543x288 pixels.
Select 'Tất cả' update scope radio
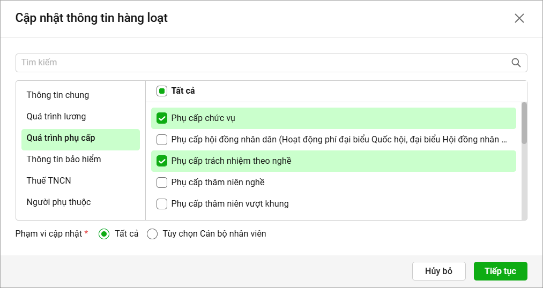(105, 234)
